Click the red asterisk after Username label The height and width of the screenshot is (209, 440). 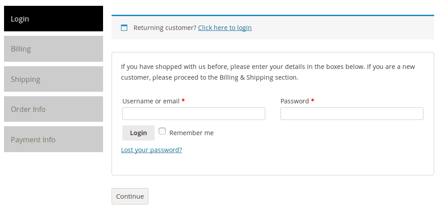[183, 101]
